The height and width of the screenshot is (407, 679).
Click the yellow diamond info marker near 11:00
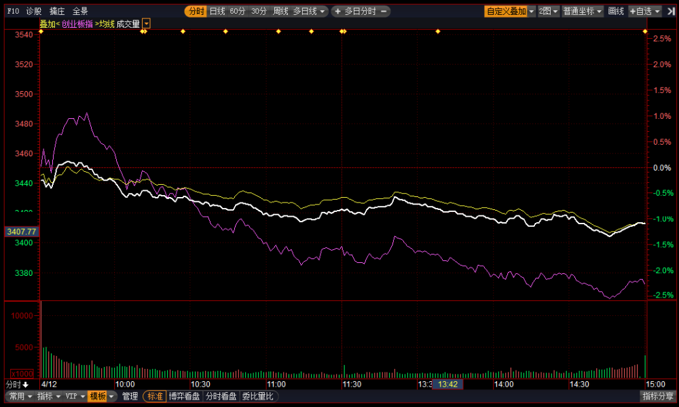[x=278, y=31]
